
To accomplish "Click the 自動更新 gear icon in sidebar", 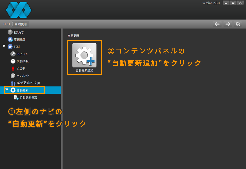I will 13,90.
